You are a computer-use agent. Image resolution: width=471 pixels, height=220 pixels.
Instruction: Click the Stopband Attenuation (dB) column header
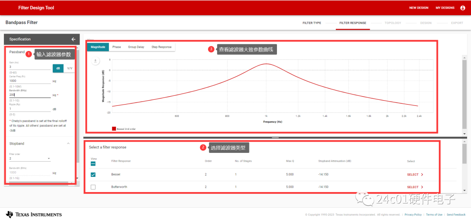334,161
